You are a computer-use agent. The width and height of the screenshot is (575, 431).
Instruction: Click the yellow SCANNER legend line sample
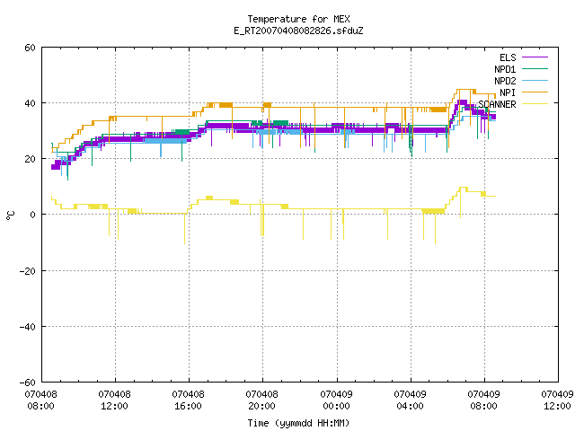pos(535,104)
